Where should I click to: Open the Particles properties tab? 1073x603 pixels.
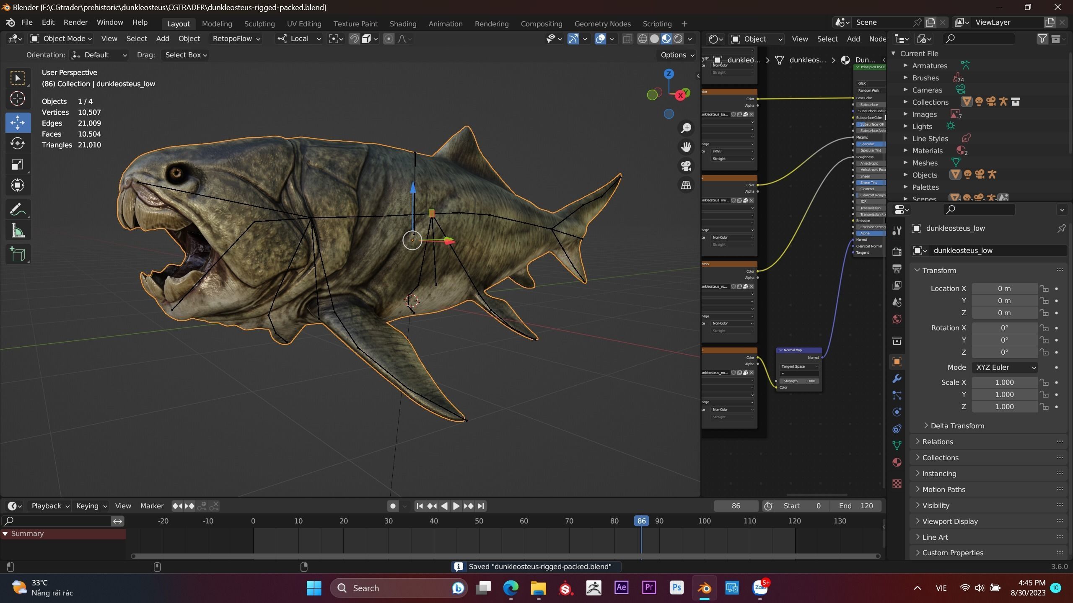pyautogui.click(x=897, y=395)
